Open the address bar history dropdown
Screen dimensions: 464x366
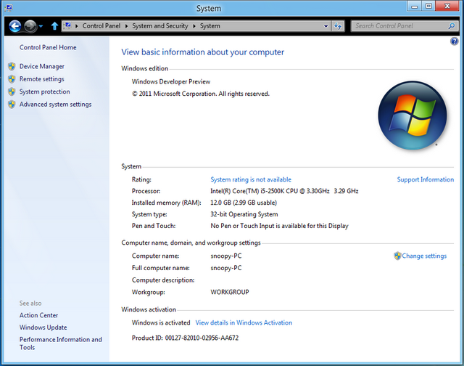[x=326, y=26]
